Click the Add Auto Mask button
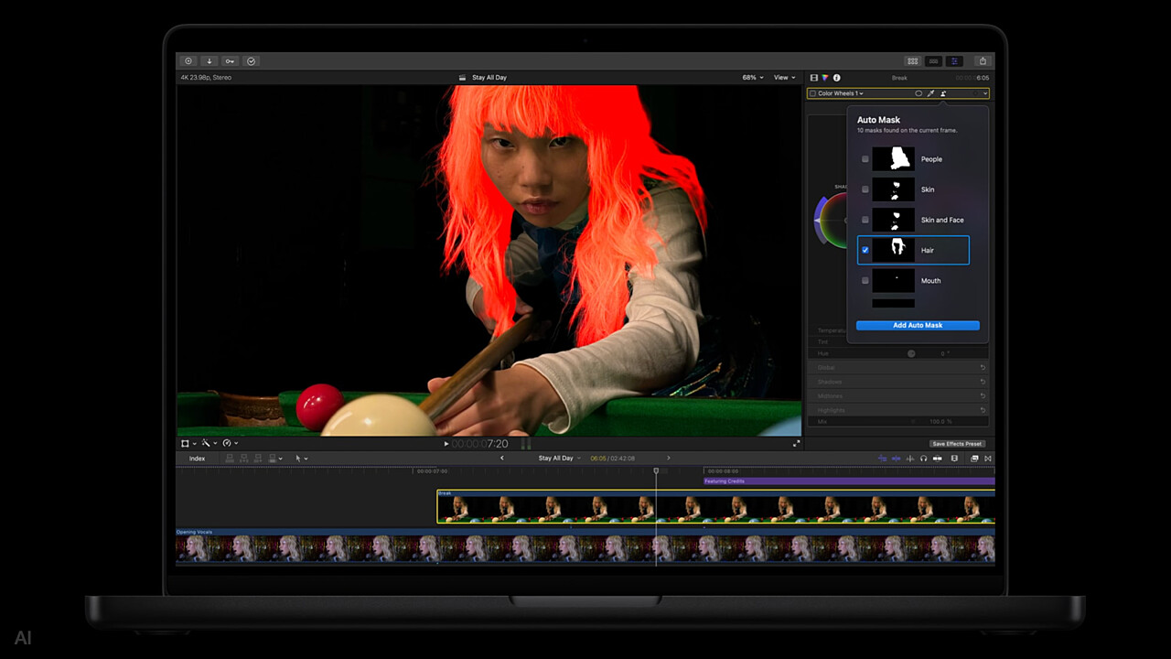This screenshot has height=659, width=1171. tap(918, 326)
